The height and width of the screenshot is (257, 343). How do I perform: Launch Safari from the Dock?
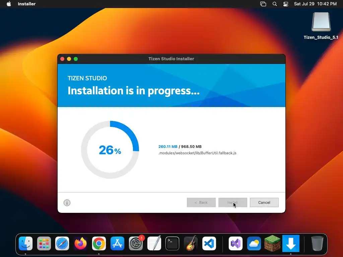coord(62,243)
